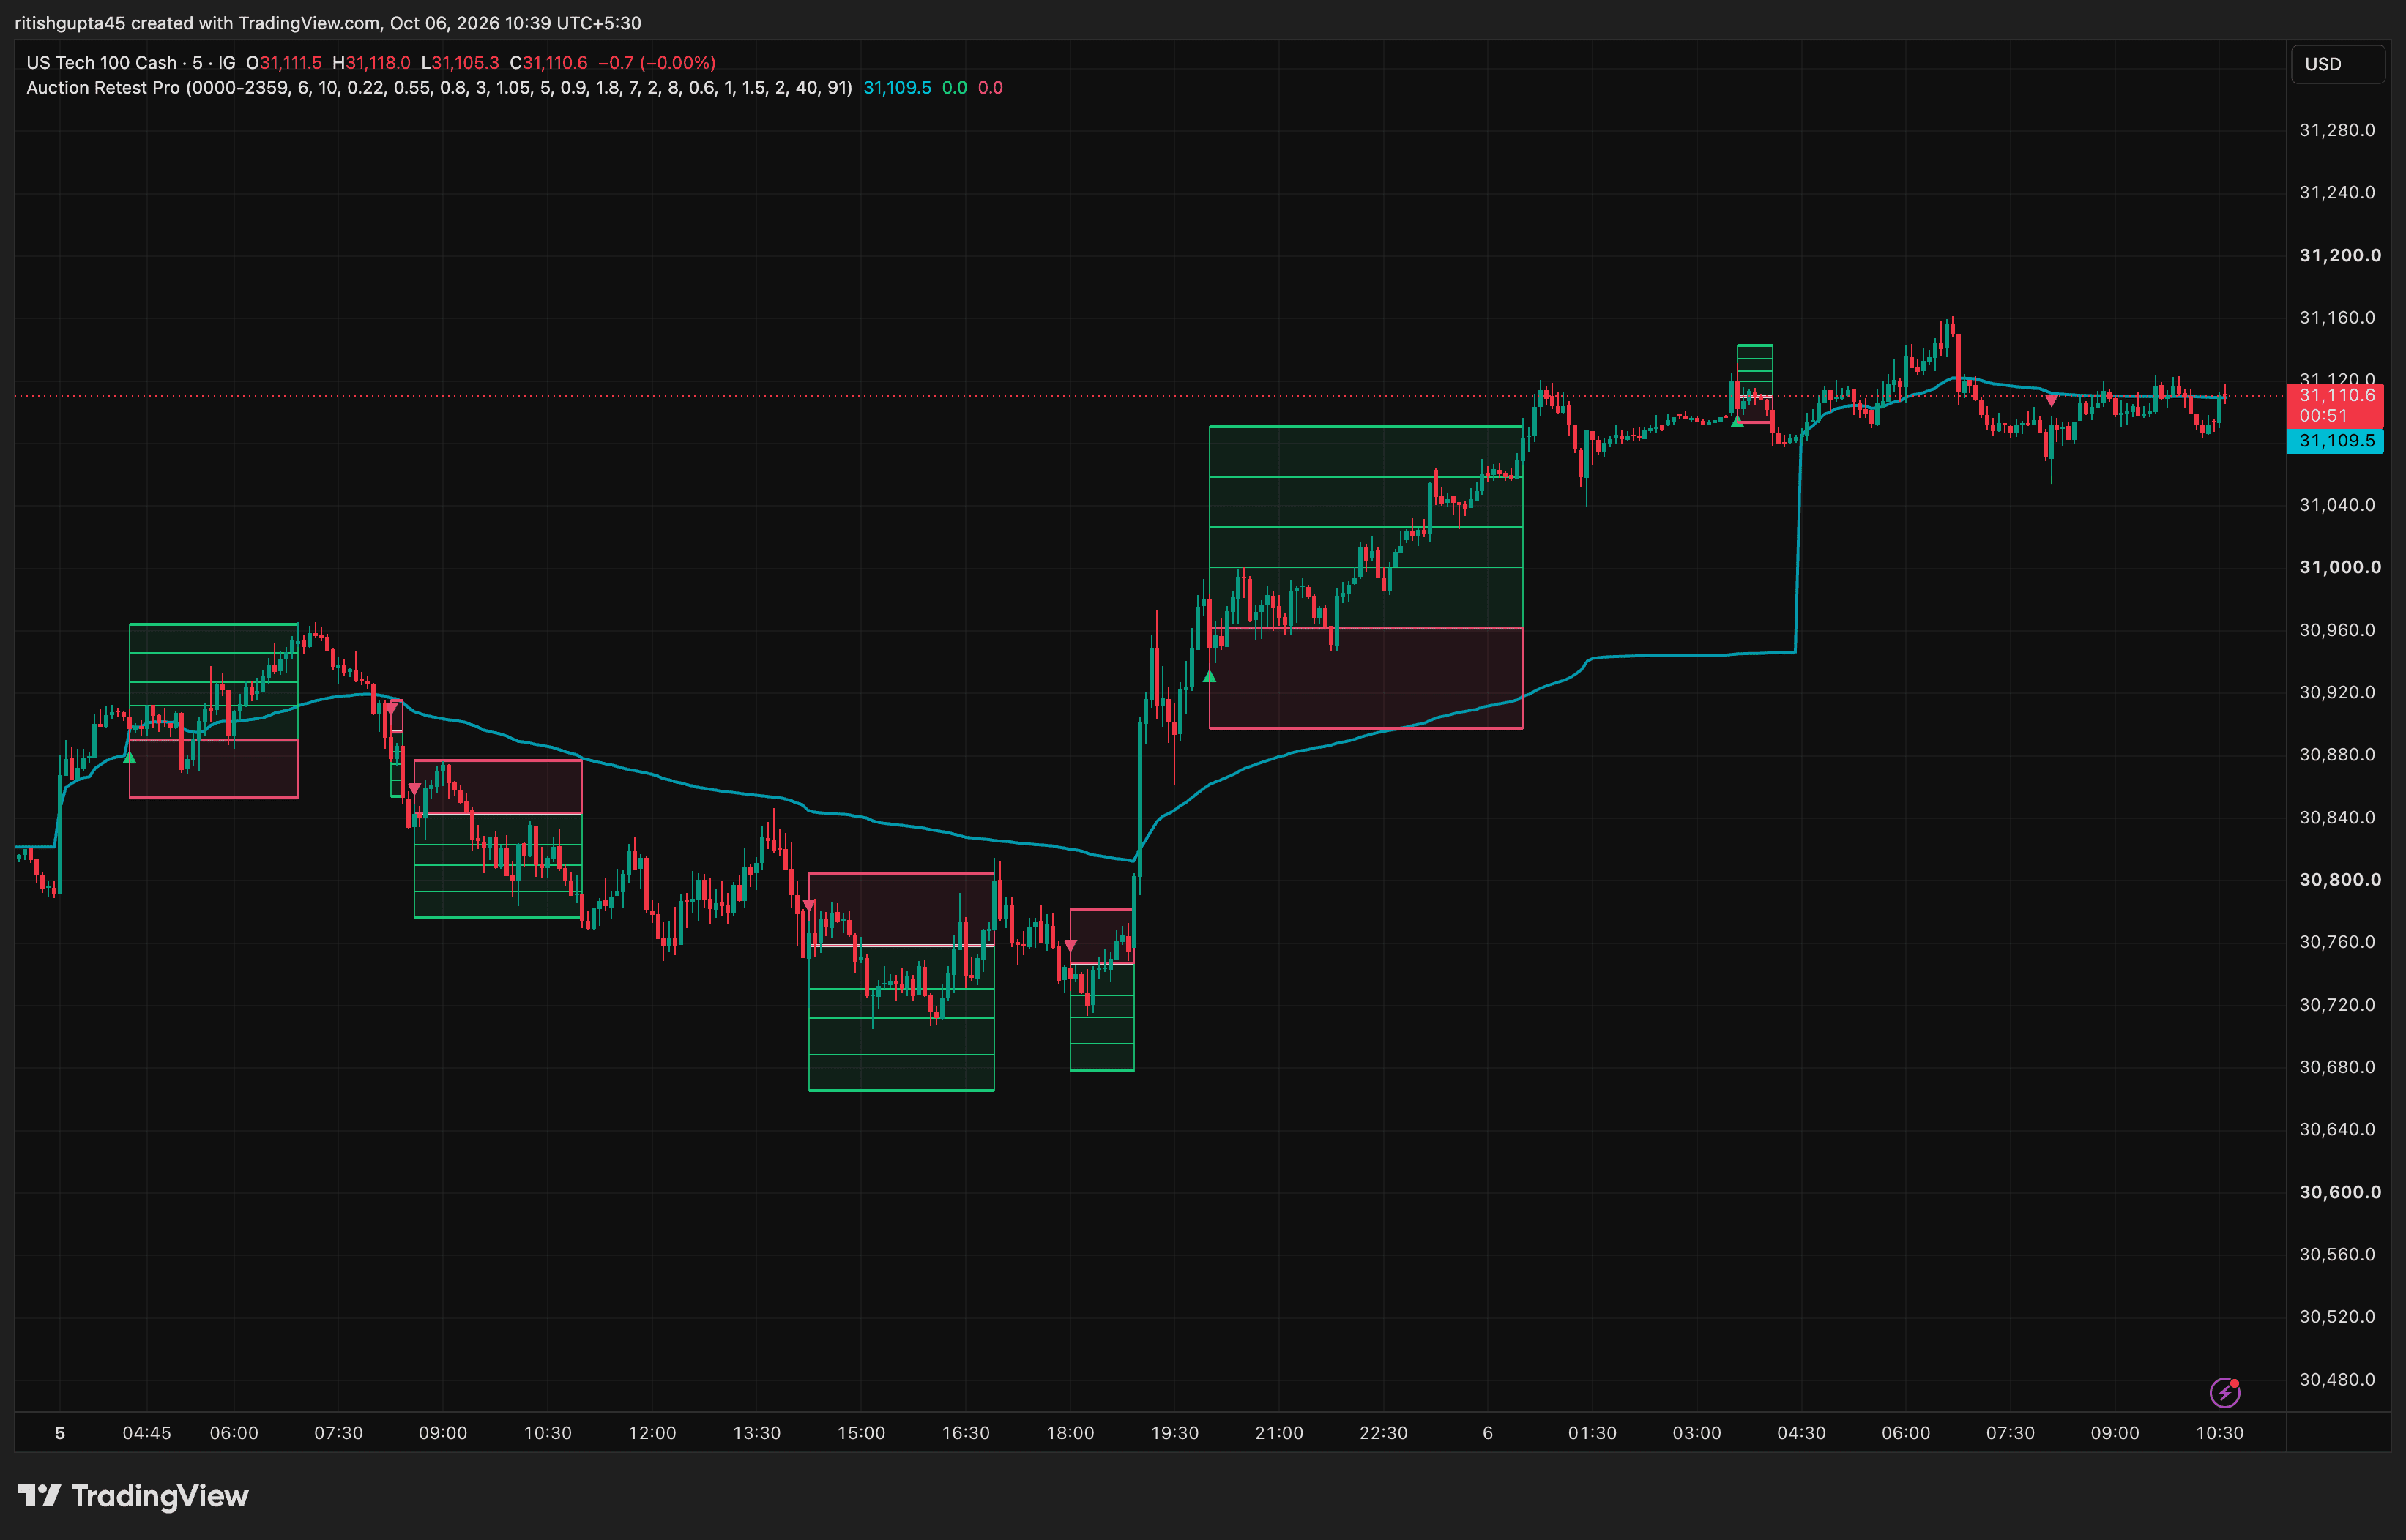Click the pink sell triangle near 15:00 candles

click(x=809, y=905)
